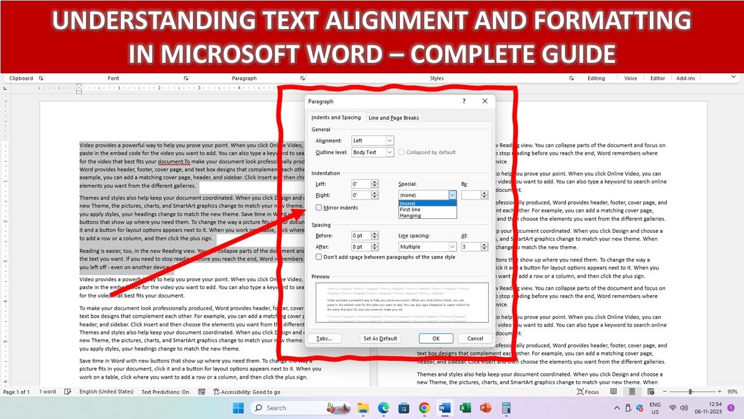This screenshot has height=419, width=744.
Task: Collapse the Special indentation dropdown arrow
Action: [452, 195]
